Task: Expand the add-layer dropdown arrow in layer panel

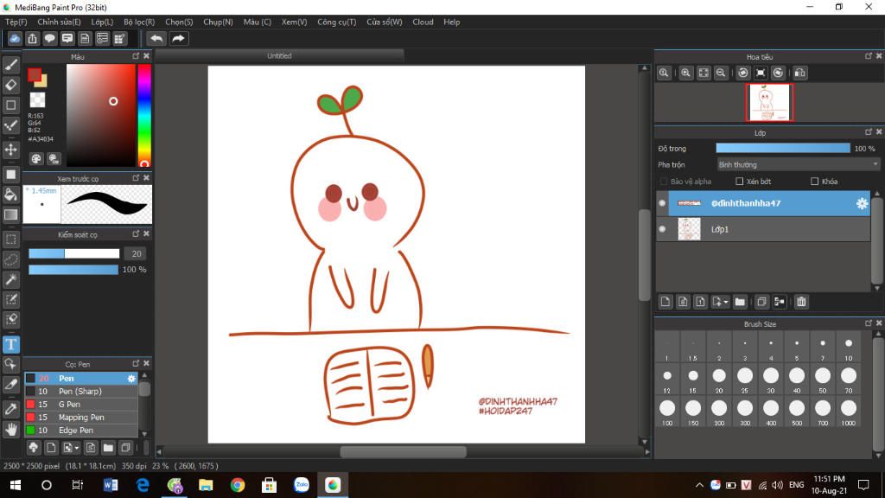Action: click(x=724, y=303)
